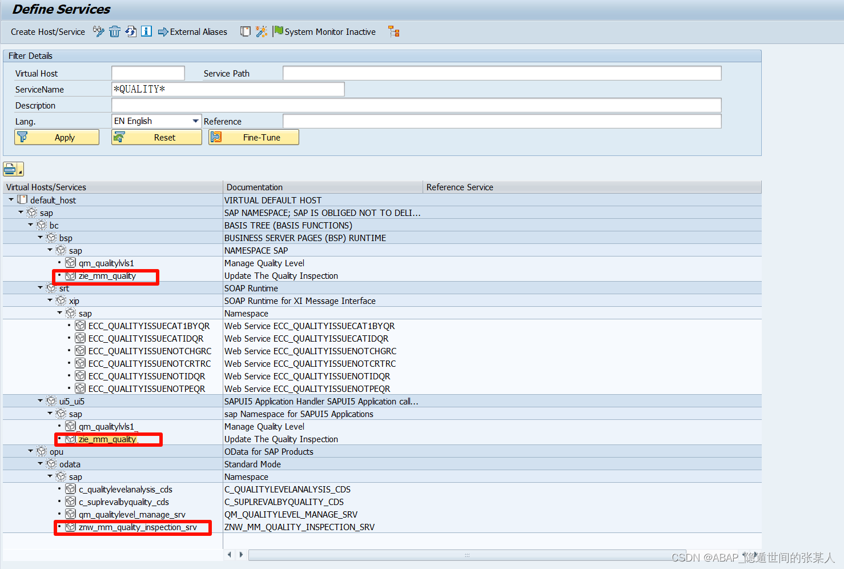
Task: Click Virtual Hosts/Services column header
Action: [112, 187]
